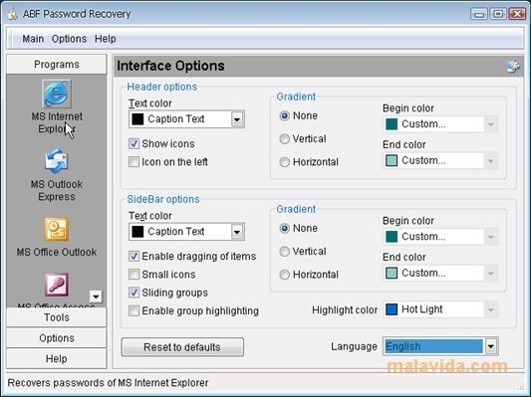The image size is (531, 397).
Task: Click Highlight color blue swatch
Action: (x=392, y=309)
